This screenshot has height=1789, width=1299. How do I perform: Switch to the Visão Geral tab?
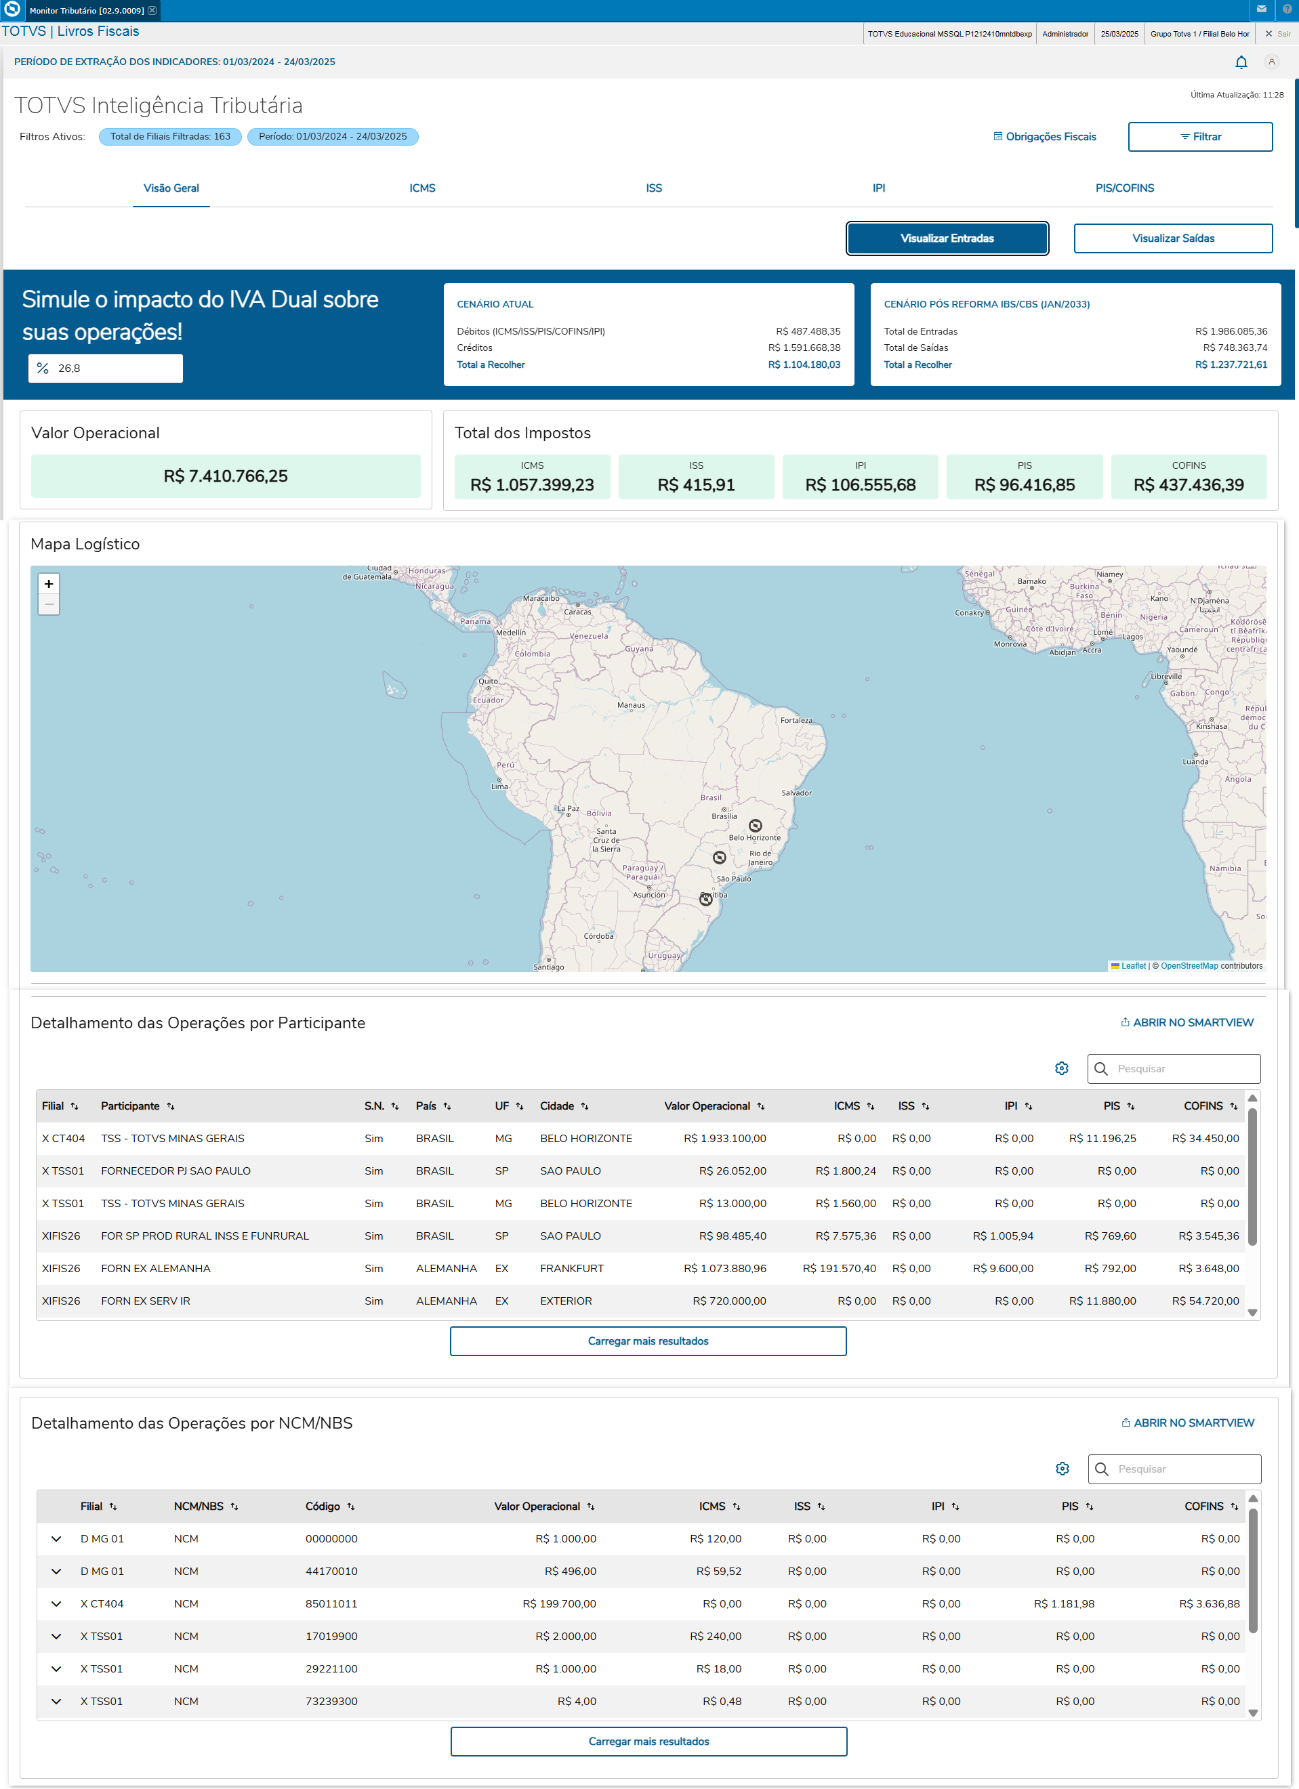point(171,188)
